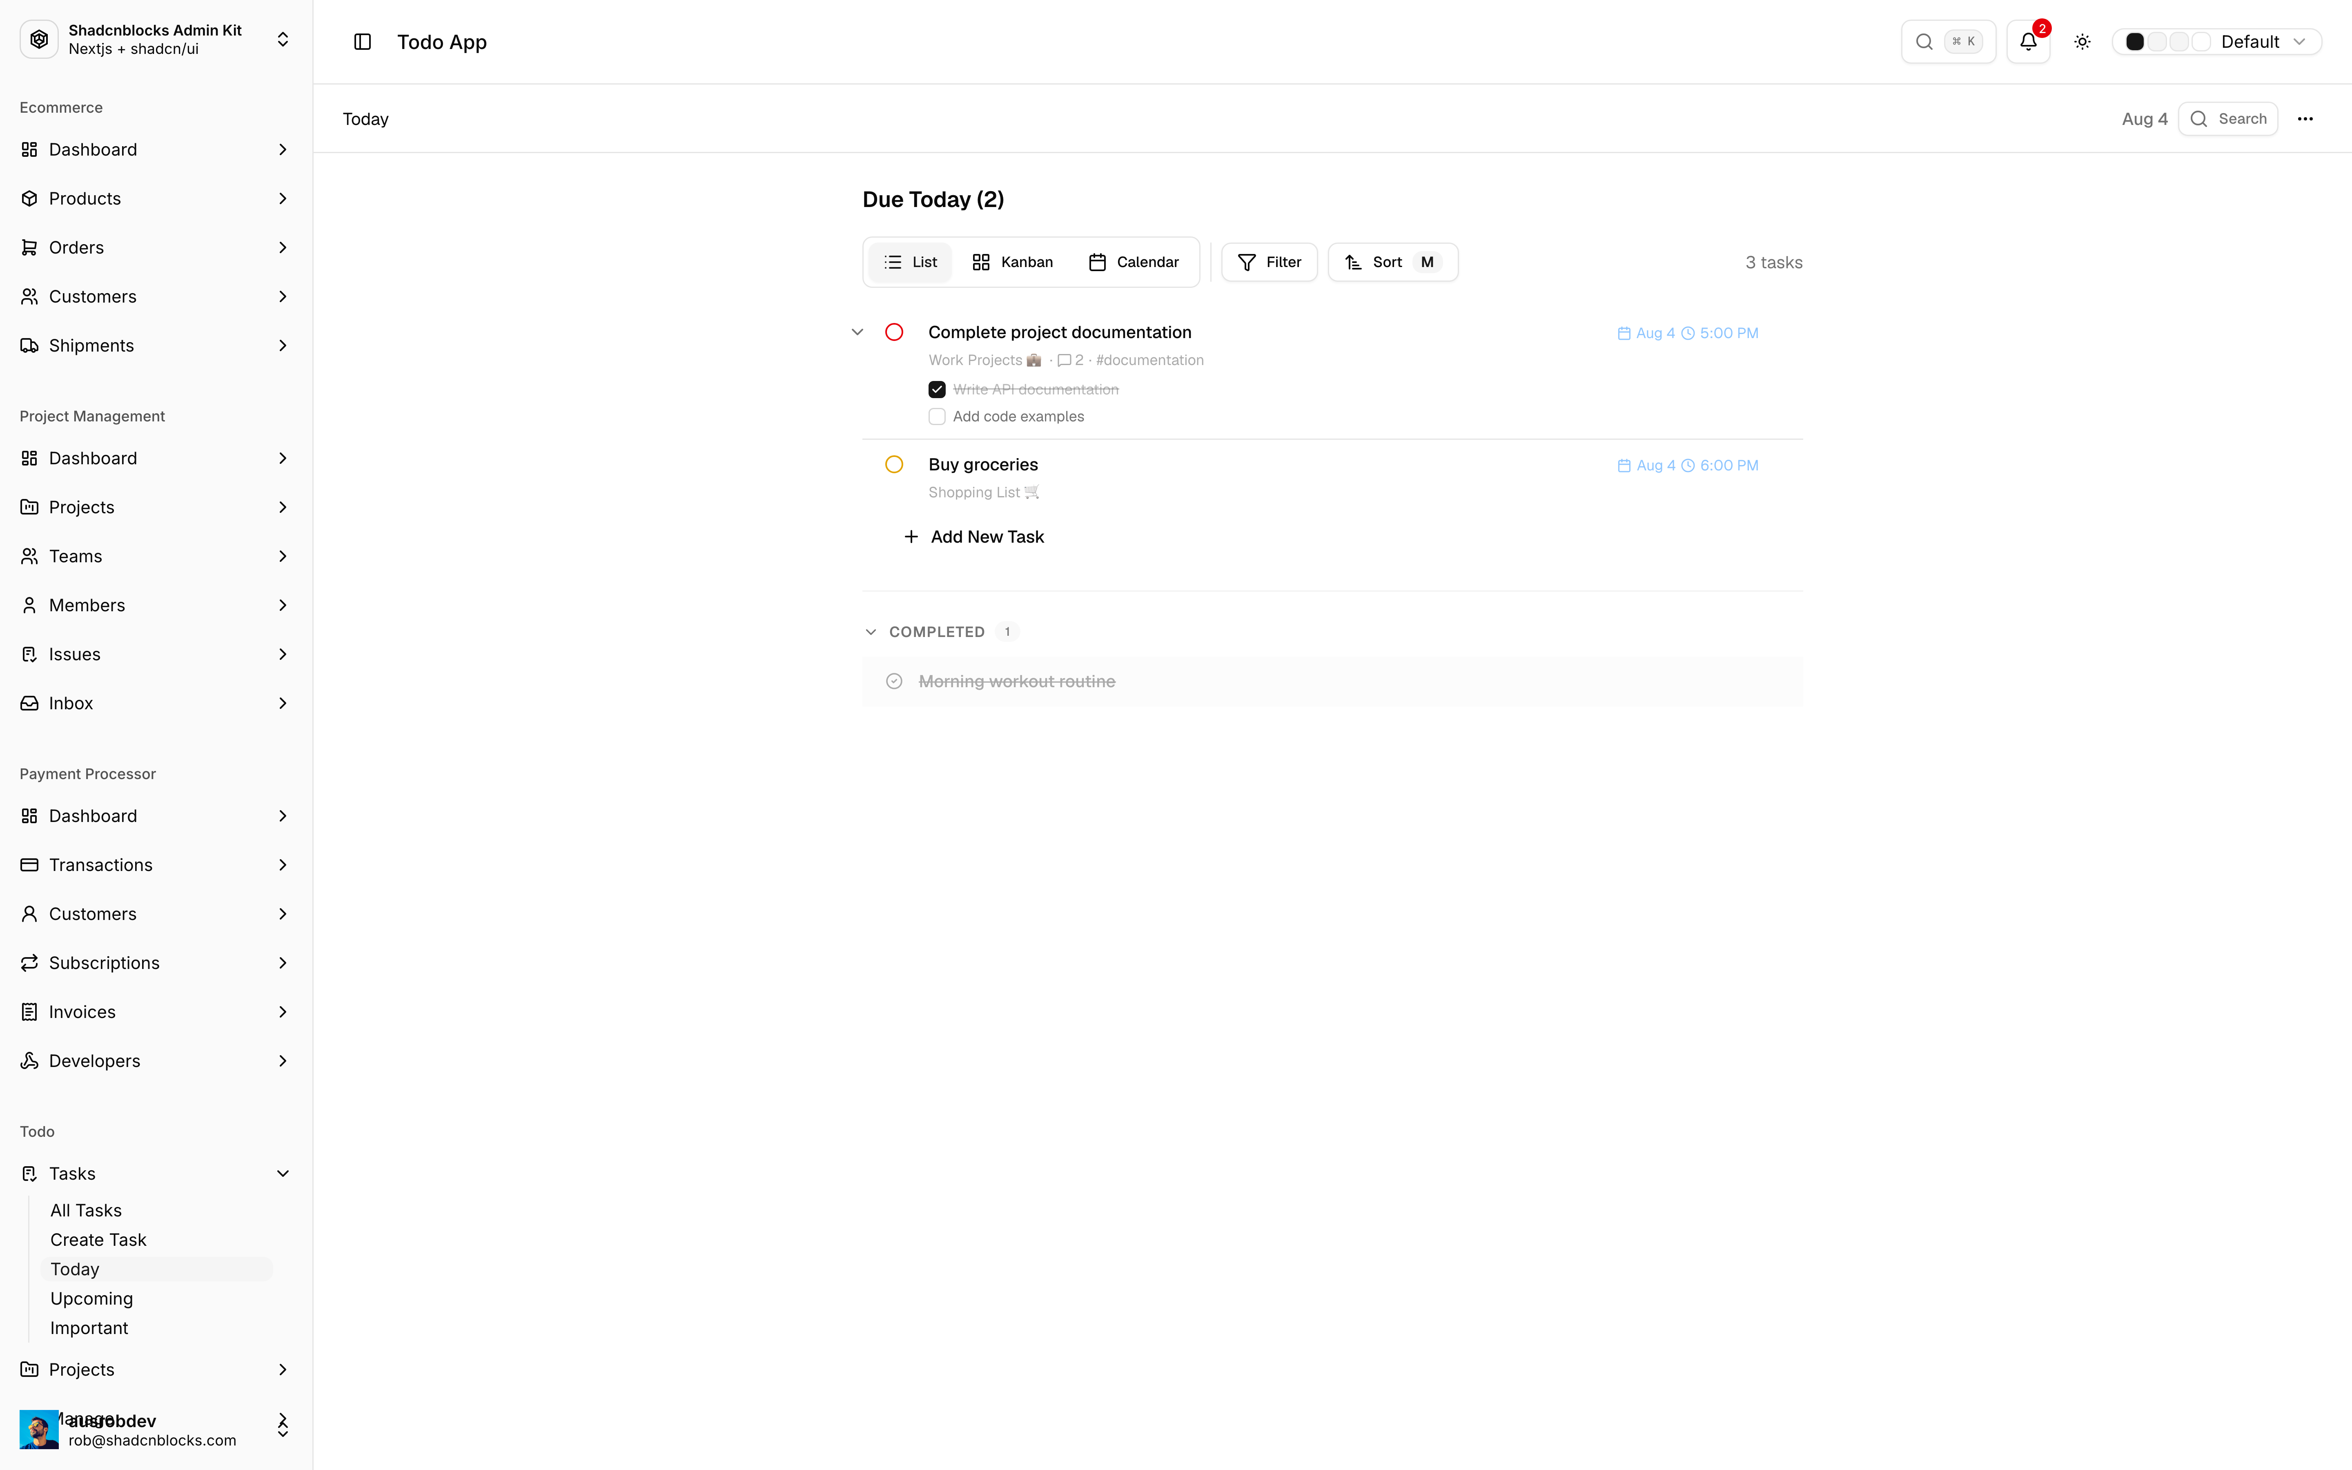Switch theme with the sun icon
The width and height of the screenshot is (2352, 1470).
pos(2082,42)
